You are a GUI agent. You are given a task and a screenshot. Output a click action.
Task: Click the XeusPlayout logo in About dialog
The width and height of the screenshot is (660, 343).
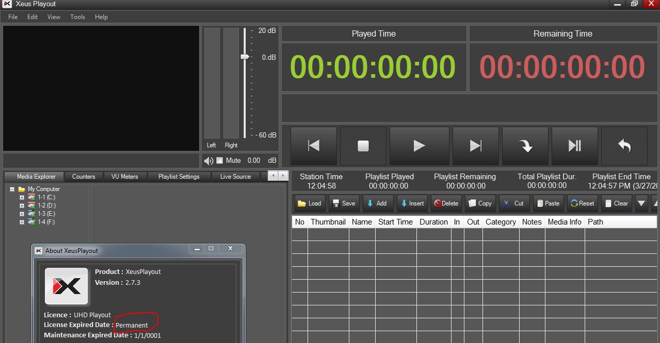(x=67, y=286)
